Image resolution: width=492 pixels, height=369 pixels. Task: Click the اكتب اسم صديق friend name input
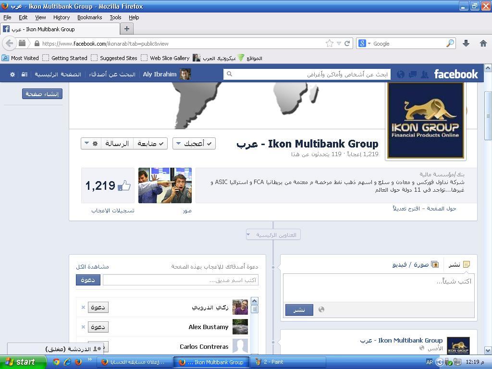(181, 280)
